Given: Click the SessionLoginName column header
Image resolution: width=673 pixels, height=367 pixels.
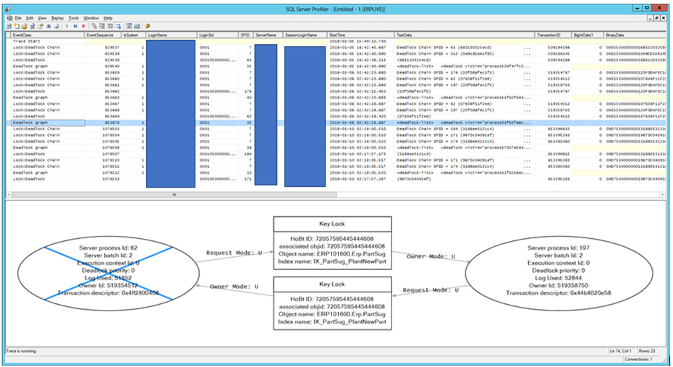Looking at the screenshot, I should (305, 35).
